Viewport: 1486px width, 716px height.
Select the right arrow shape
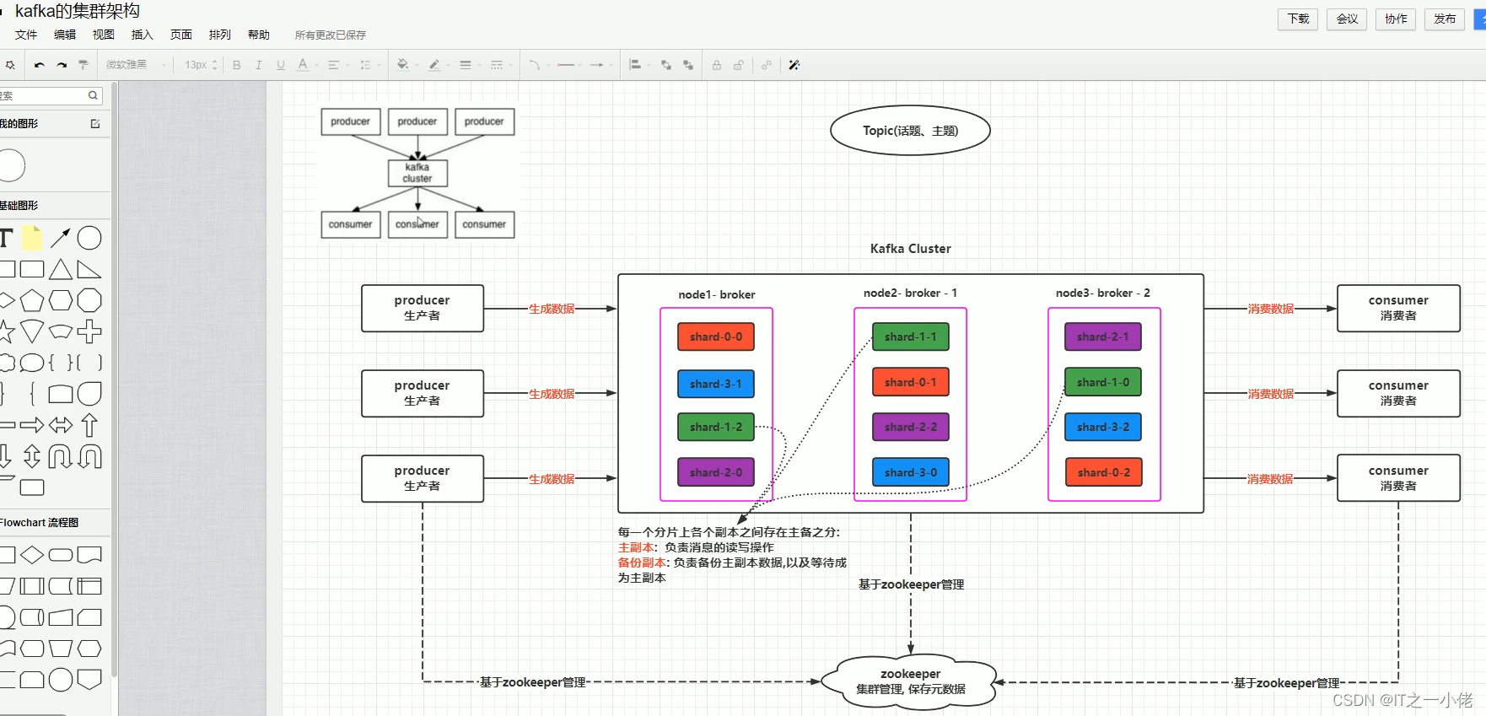pos(32,425)
